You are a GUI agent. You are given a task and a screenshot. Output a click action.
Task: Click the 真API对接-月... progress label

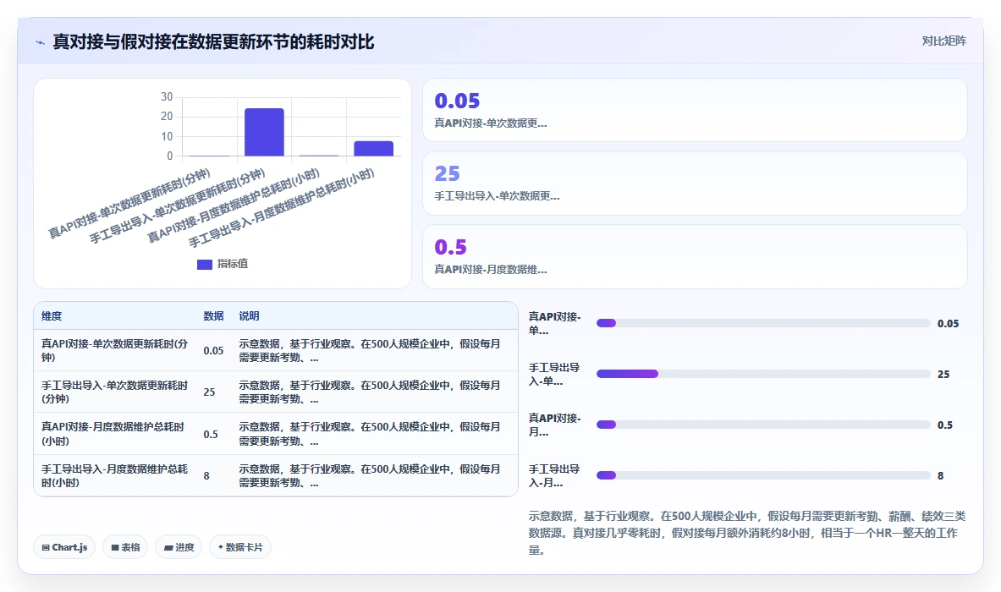555,425
